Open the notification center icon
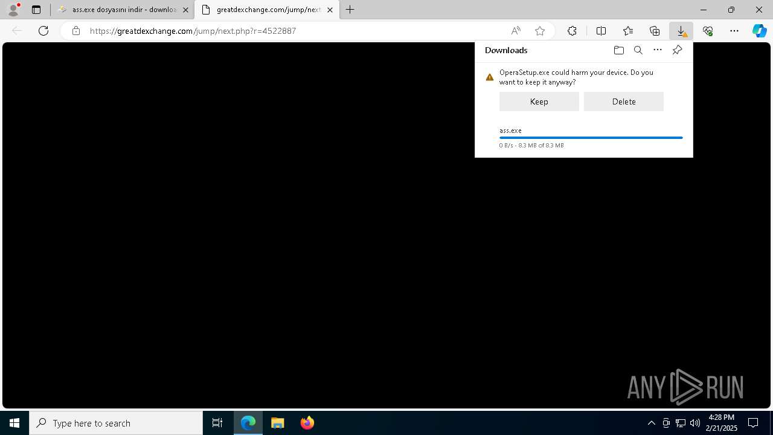773x435 pixels. [x=753, y=423]
